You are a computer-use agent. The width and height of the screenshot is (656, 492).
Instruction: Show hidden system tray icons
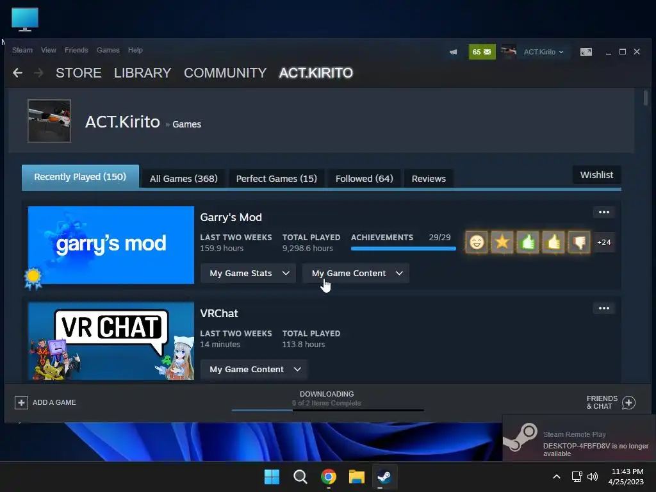coord(557,477)
